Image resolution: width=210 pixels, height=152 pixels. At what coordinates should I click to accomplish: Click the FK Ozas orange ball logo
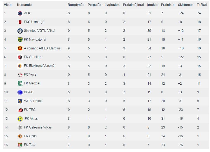click(20, 136)
